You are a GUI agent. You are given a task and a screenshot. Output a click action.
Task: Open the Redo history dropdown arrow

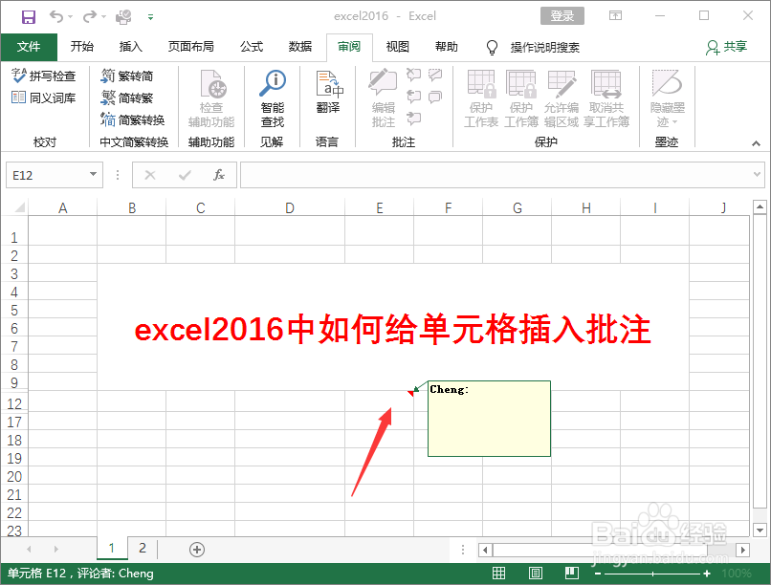click(103, 17)
